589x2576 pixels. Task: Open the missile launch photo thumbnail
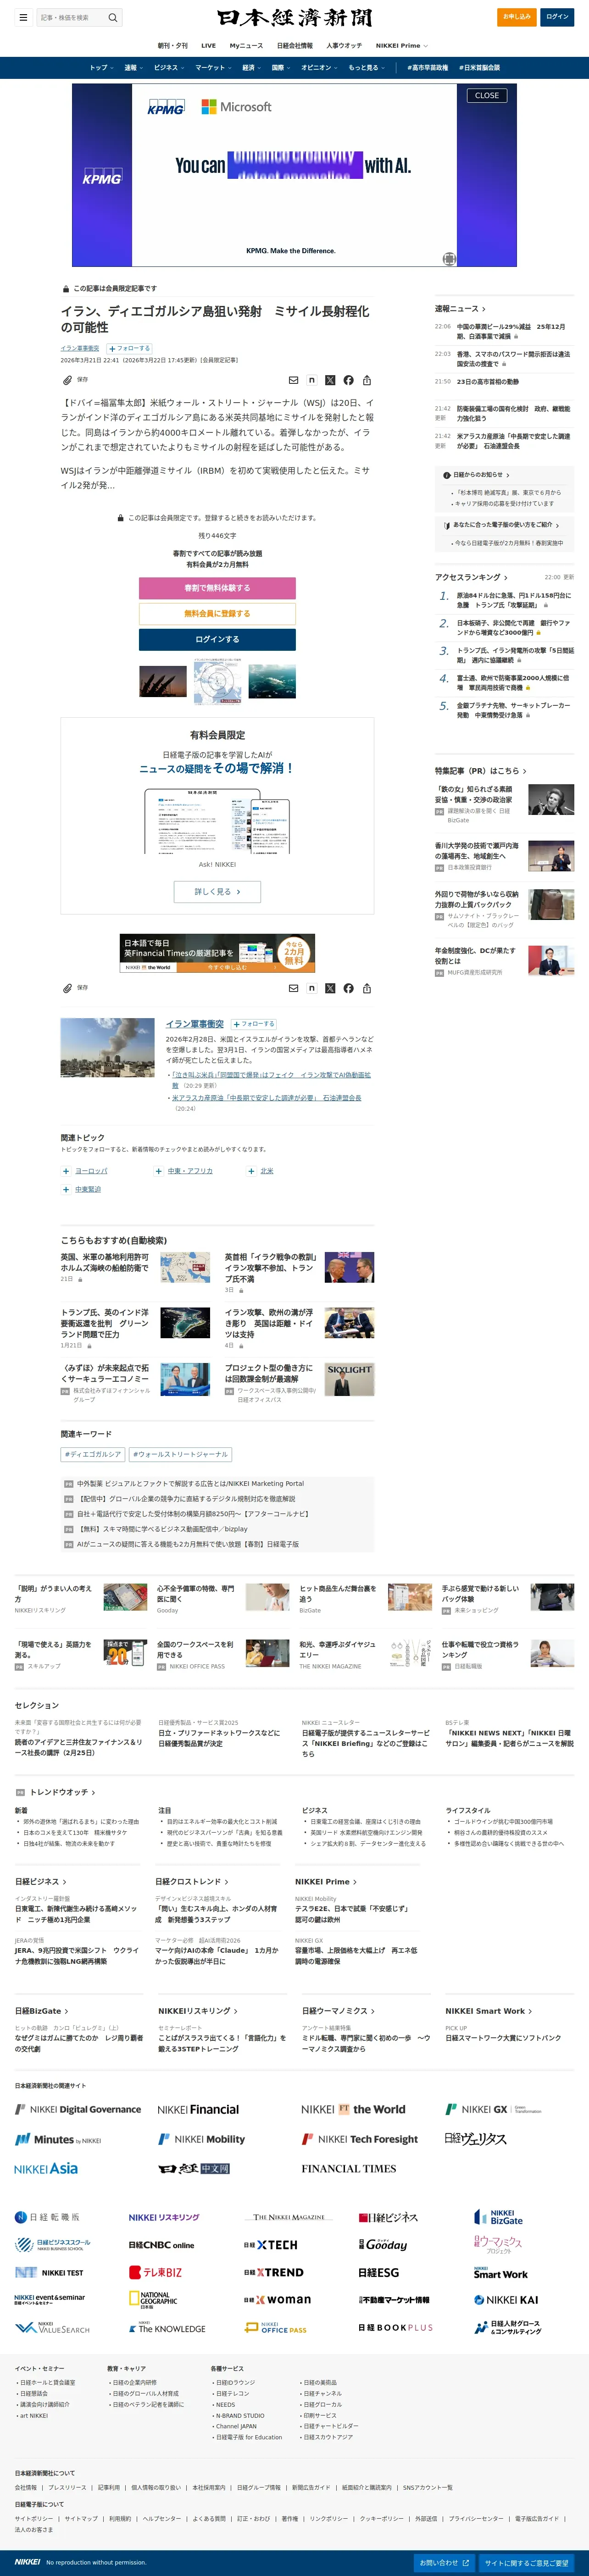pos(163,682)
